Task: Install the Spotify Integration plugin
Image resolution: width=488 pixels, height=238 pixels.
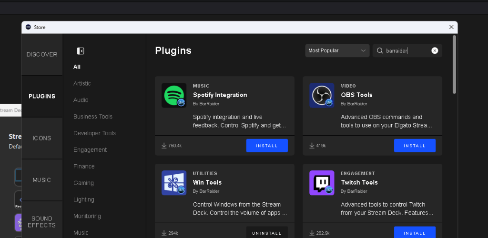Action: pos(267,145)
